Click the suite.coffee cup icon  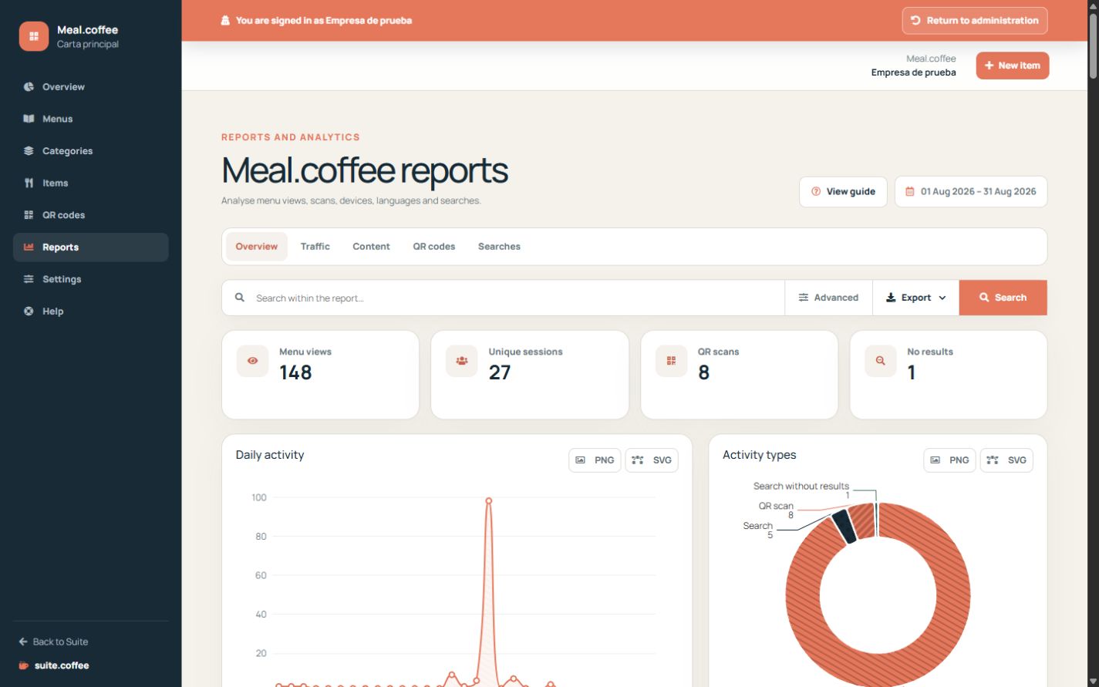[24, 665]
